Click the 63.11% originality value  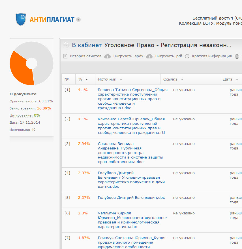[46, 101]
